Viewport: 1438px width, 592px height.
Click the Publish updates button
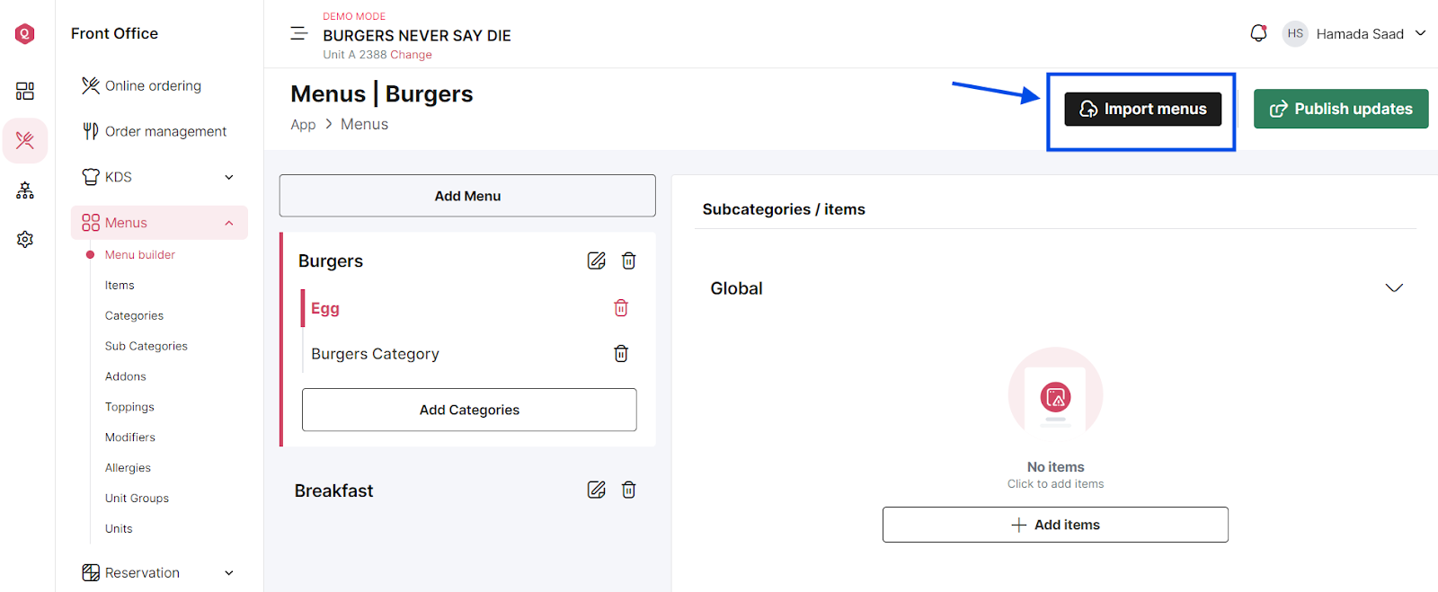[x=1341, y=109]
